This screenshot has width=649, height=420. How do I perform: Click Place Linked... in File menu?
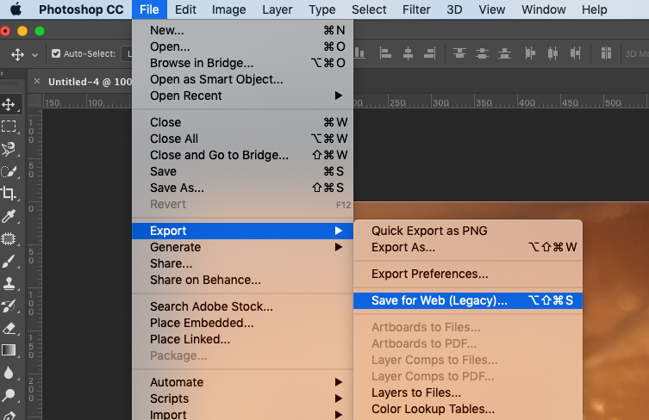(243, 339)
